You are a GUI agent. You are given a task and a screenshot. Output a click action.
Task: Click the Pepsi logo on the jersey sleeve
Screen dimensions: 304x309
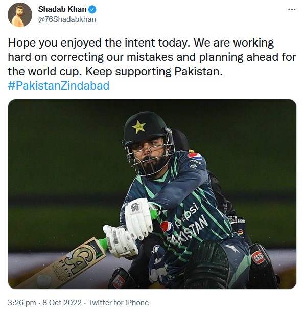click(195, 157)
